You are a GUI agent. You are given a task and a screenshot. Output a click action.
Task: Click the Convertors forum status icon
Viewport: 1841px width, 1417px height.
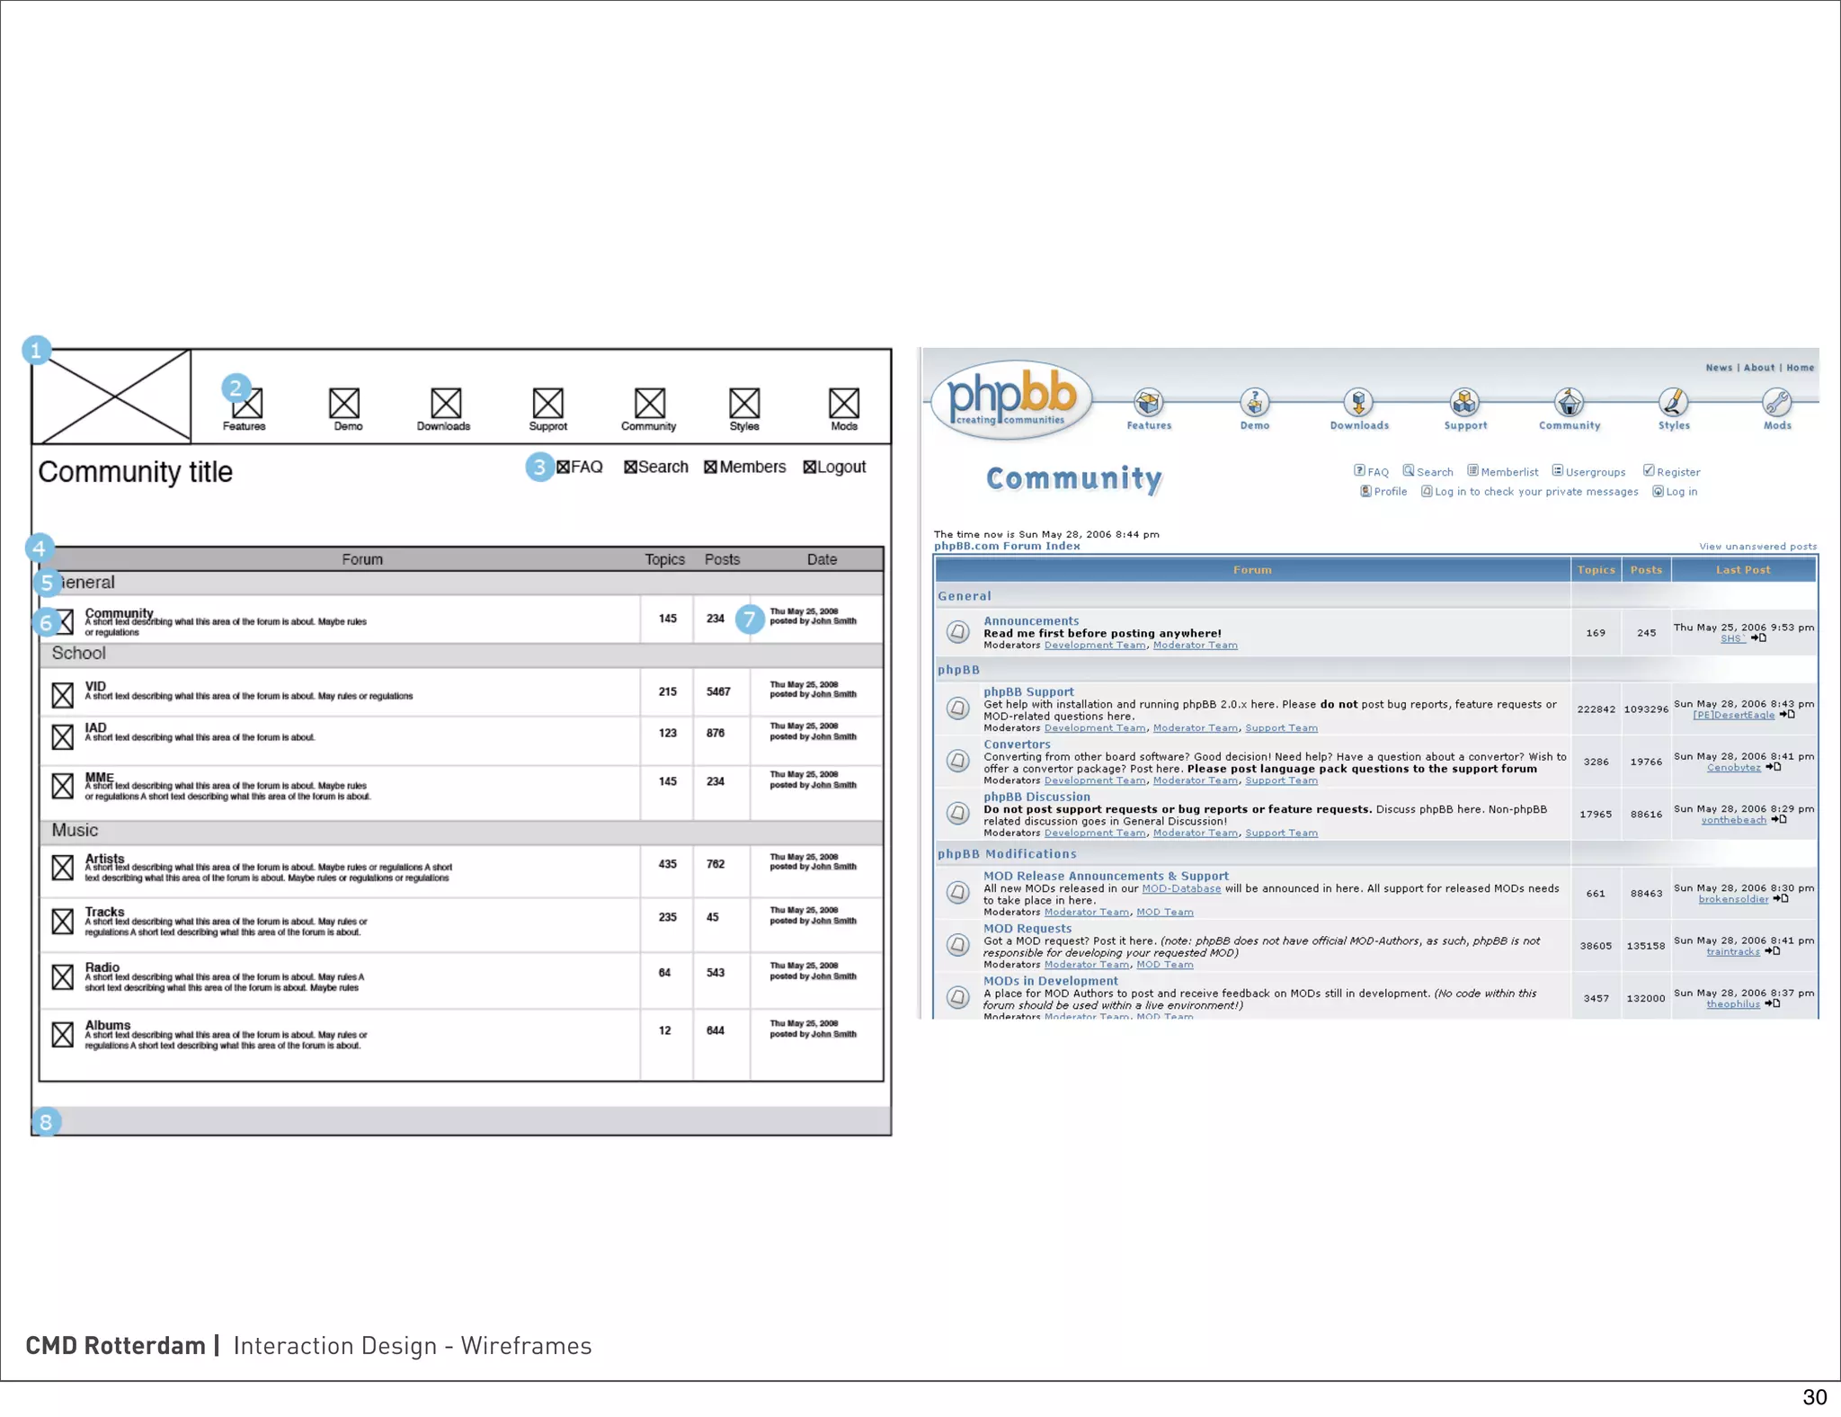958,762
